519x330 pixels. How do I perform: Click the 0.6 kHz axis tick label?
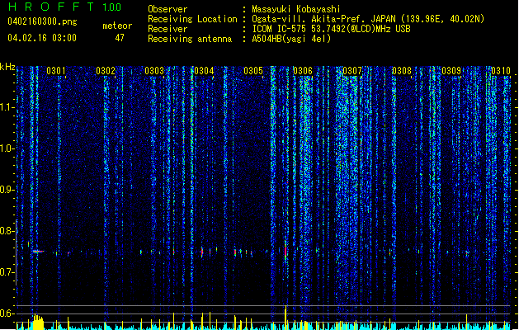7,313
